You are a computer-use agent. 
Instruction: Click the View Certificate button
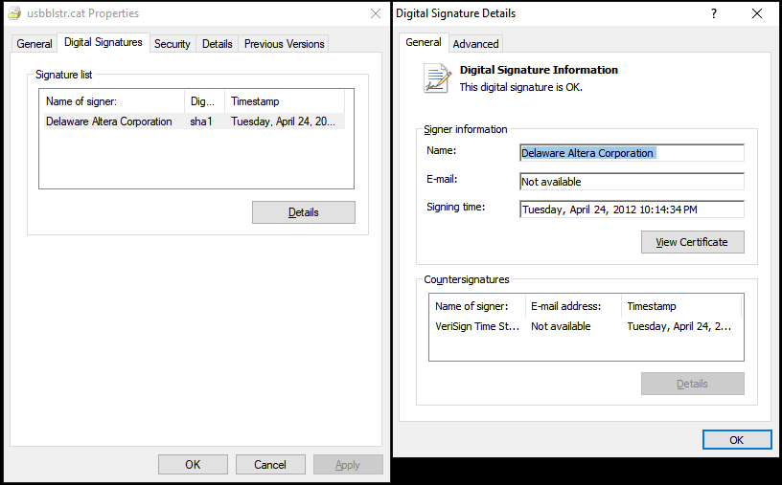click(x=692, y=242)
